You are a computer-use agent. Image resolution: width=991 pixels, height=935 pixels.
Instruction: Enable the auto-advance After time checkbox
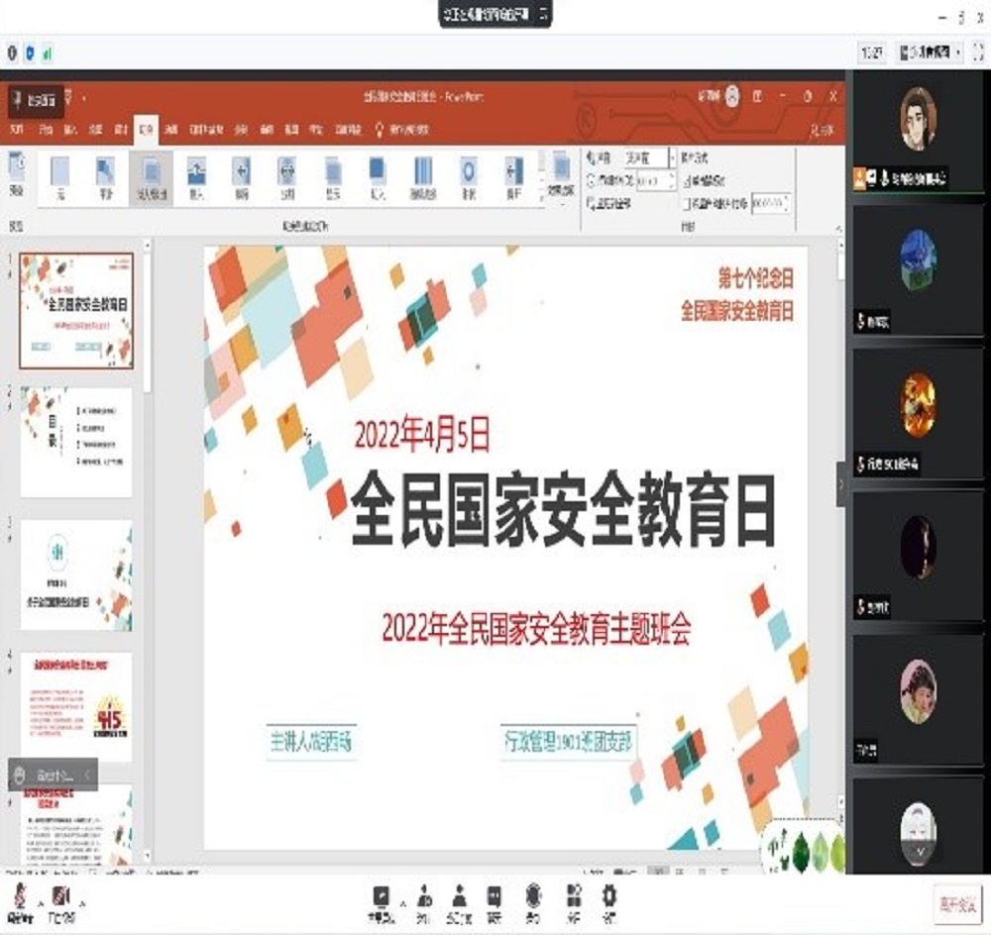(687, 203)
